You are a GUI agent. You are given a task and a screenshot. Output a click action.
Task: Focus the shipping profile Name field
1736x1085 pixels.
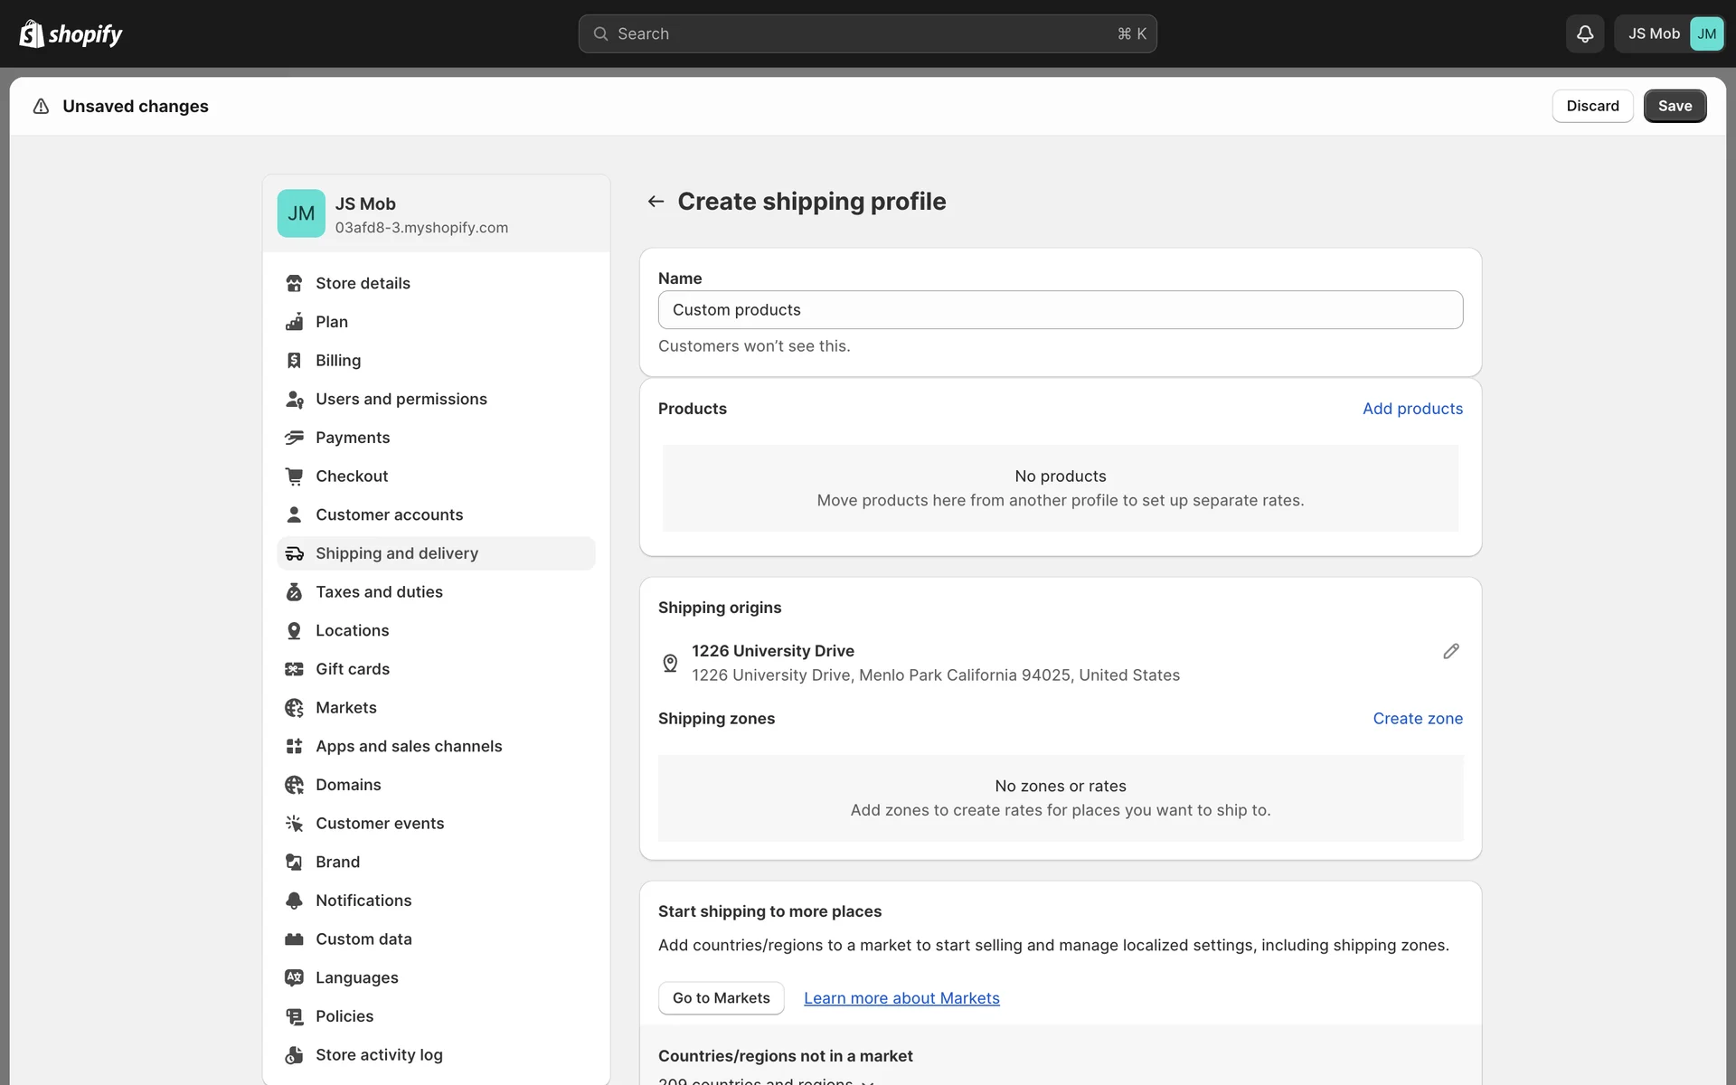tap(1060, 310)
